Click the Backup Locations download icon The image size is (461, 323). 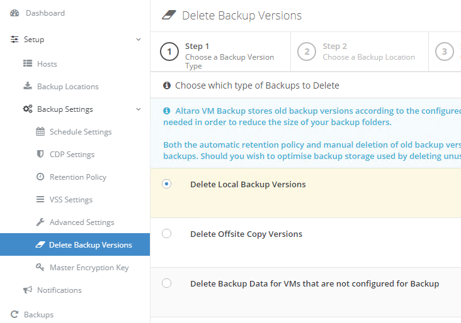pyautogui.click(x=28, y=86)
